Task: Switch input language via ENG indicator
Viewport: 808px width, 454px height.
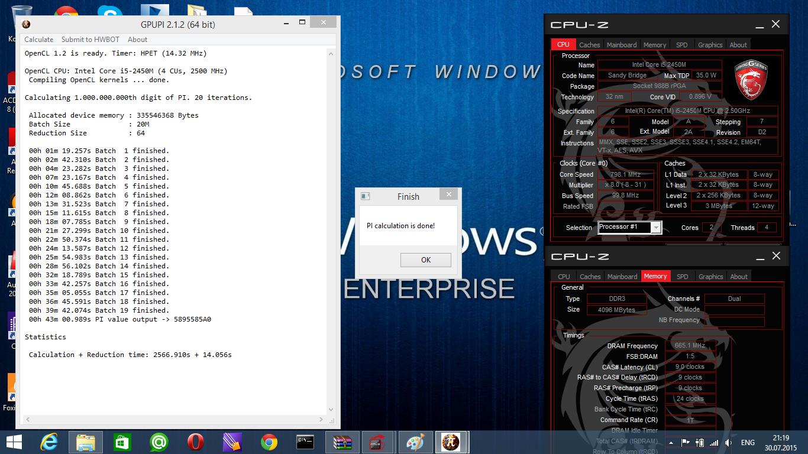Action: coord(748,442)
